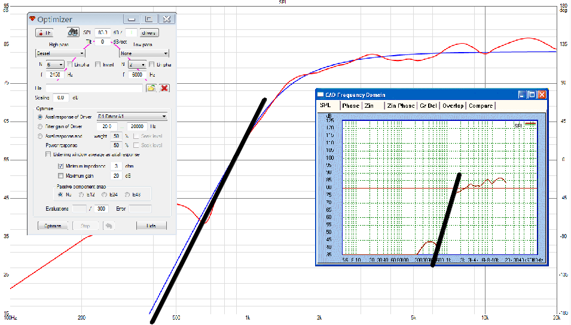This screenshot has height=325, width=571.
Task: Click the Axial response weight field
Action: 116,136
